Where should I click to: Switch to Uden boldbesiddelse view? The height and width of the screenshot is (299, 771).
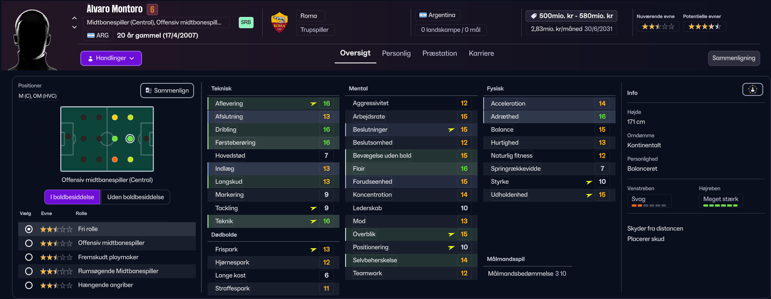135,197
